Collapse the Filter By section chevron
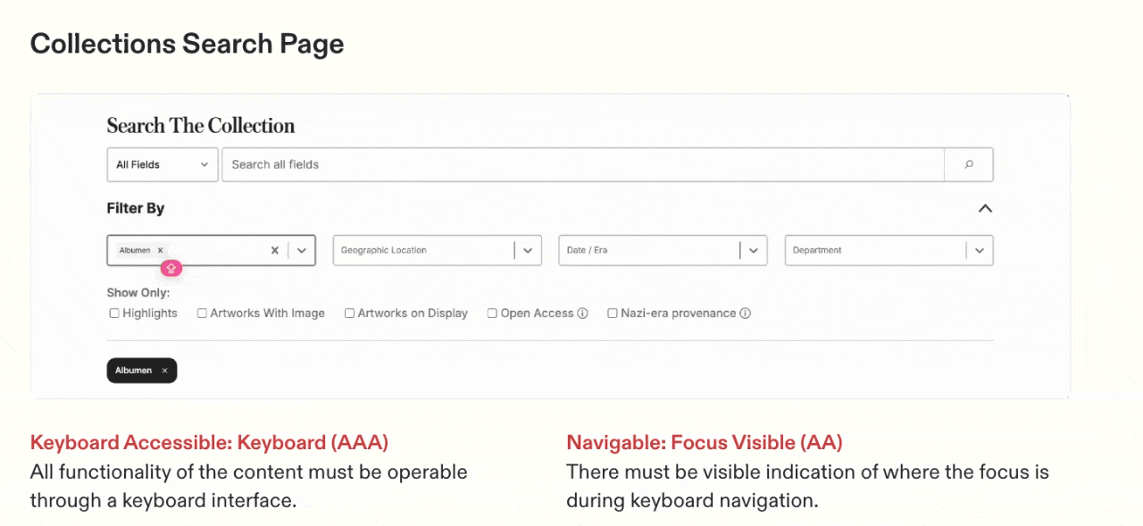The width and height of the screenshot is (1143, 526). click(x=985, y=208)
